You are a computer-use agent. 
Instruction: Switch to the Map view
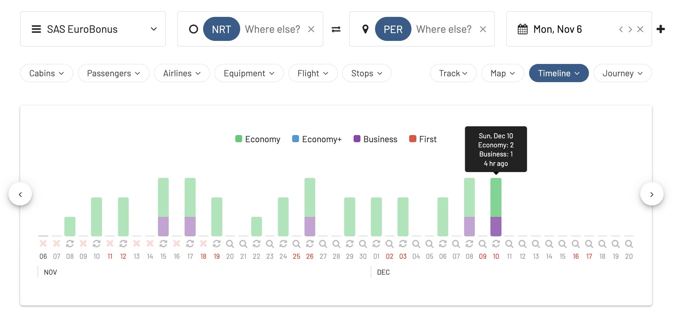pyautogui.click(x=502, y=73)
